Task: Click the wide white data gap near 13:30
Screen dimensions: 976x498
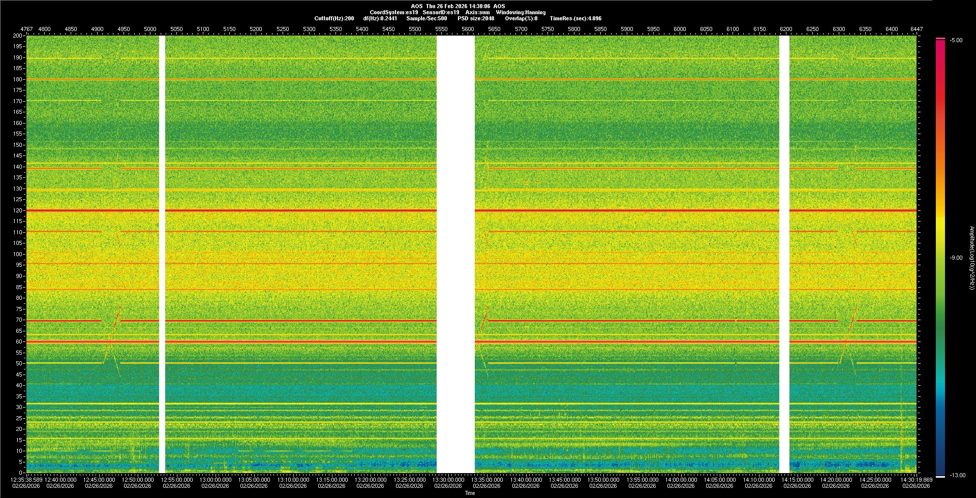Action: click(x=455, y=254)
